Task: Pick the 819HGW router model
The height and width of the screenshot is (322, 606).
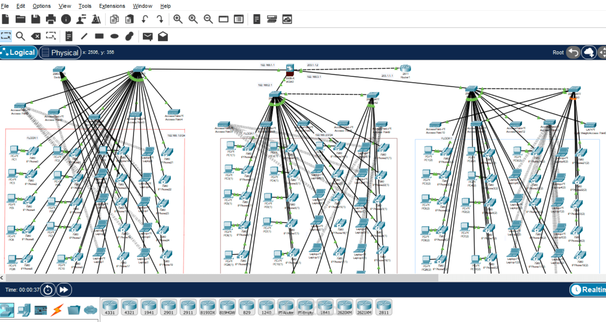Action: tap(227, 307)
